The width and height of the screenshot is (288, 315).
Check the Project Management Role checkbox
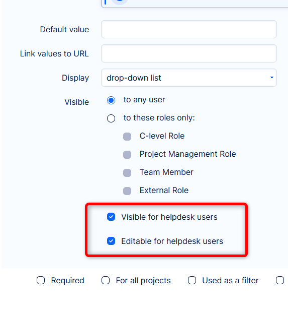127,155
